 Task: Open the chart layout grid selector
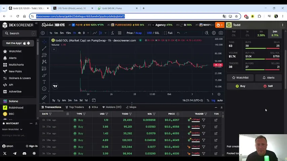(x=119, y=33)
